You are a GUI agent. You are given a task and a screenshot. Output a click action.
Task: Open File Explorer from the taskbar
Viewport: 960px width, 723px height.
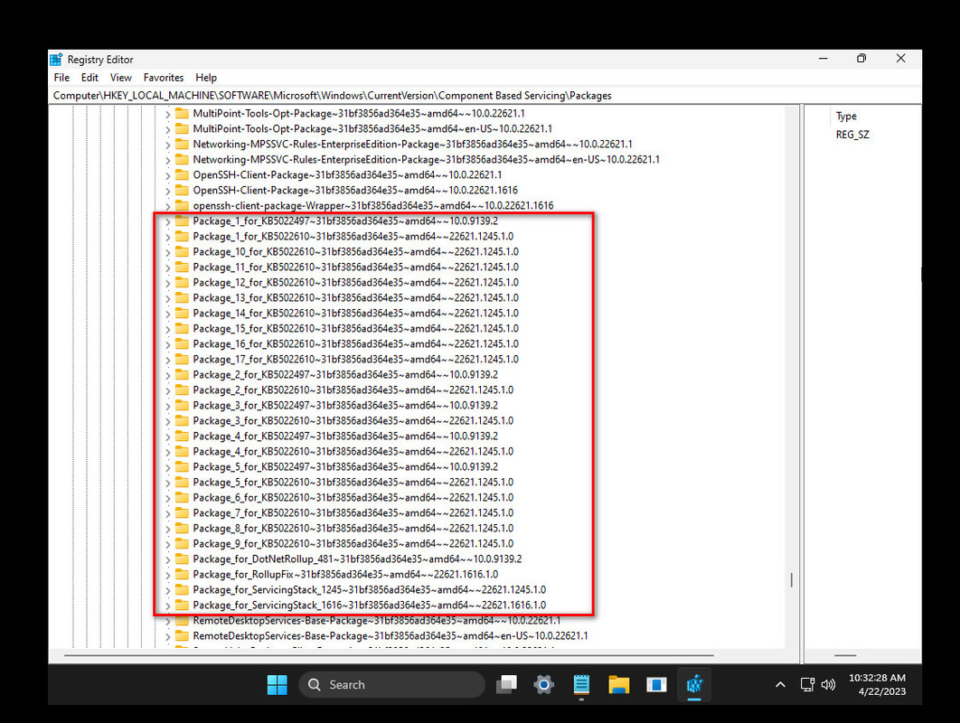click(619, 684)
